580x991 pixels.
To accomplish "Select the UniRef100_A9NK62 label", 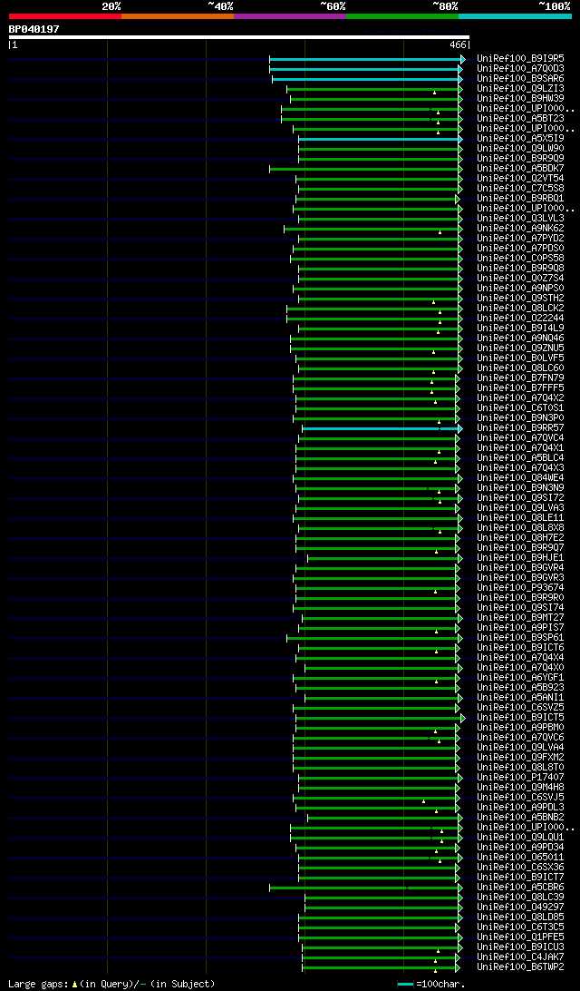I will tap(521, 228).
